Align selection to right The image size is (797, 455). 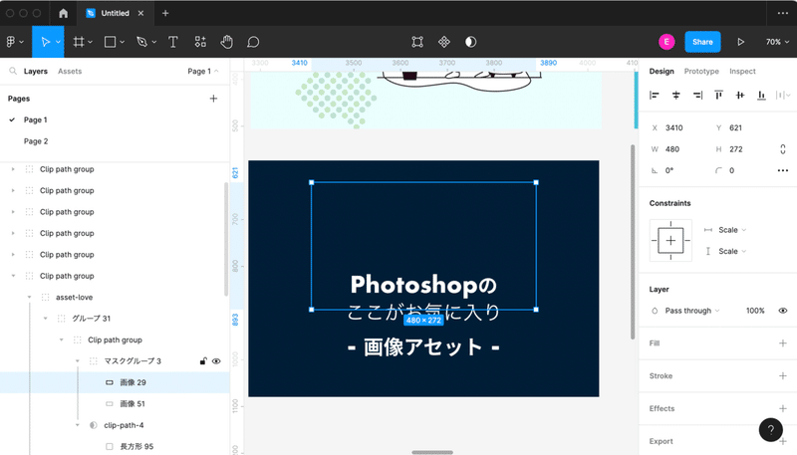tap(697, 95)
